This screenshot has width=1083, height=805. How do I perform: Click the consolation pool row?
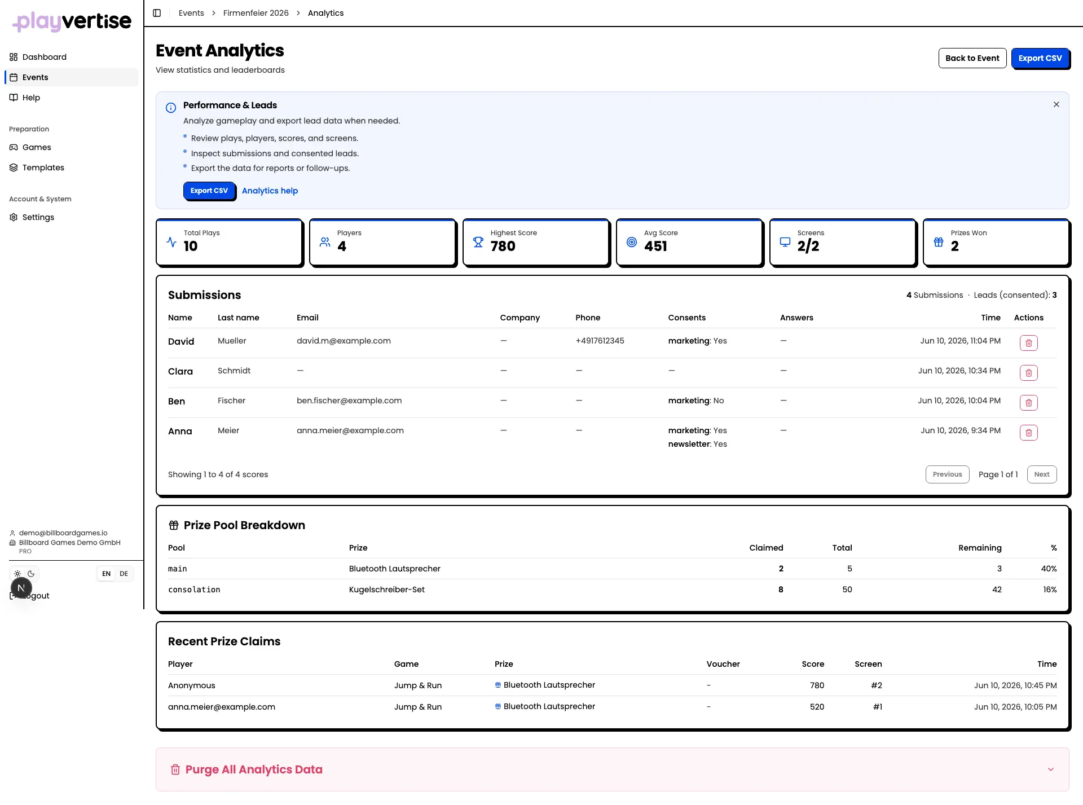tap(612, 590)
